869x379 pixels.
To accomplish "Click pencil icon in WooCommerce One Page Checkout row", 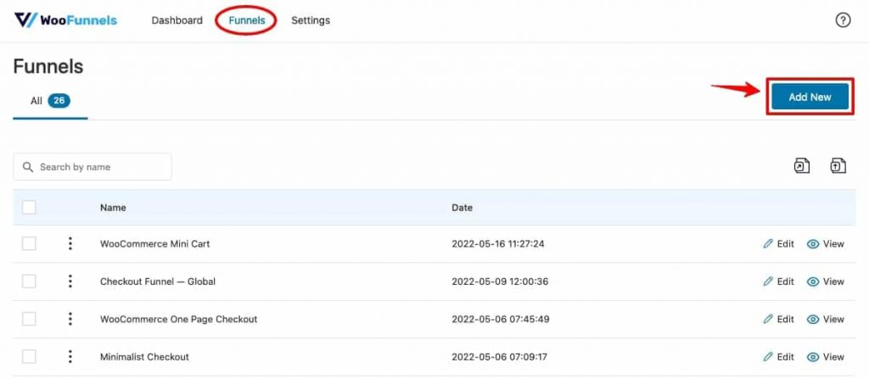I will tap(767, 319).
